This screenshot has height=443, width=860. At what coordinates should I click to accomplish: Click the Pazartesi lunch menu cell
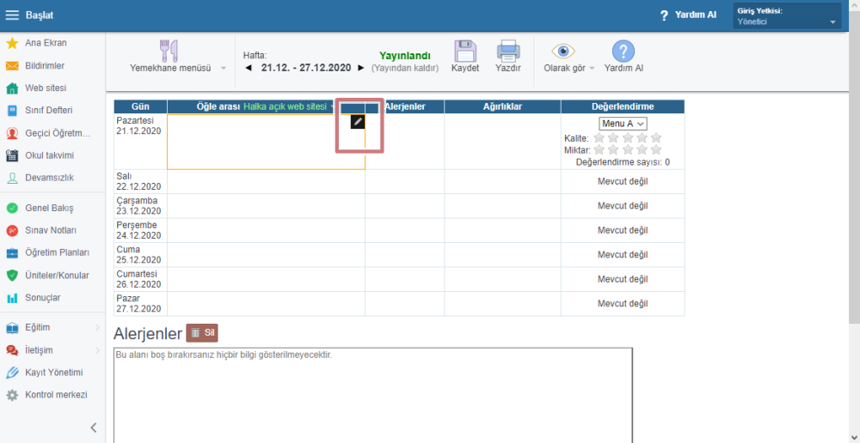pyautogui.click(x=266, y=142)
